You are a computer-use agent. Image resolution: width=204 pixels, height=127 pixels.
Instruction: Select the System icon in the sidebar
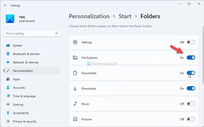click(x=8, y=46)
